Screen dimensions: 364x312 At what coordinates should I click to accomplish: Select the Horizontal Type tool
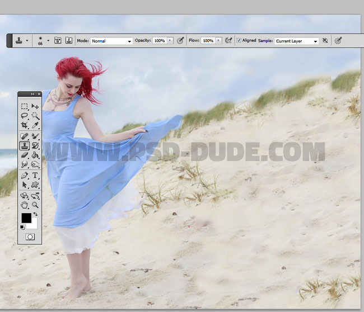tap(35, 175)
